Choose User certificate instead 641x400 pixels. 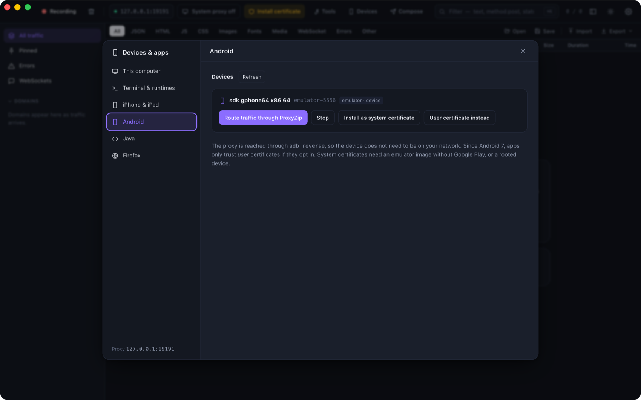(x=459, y=118)
